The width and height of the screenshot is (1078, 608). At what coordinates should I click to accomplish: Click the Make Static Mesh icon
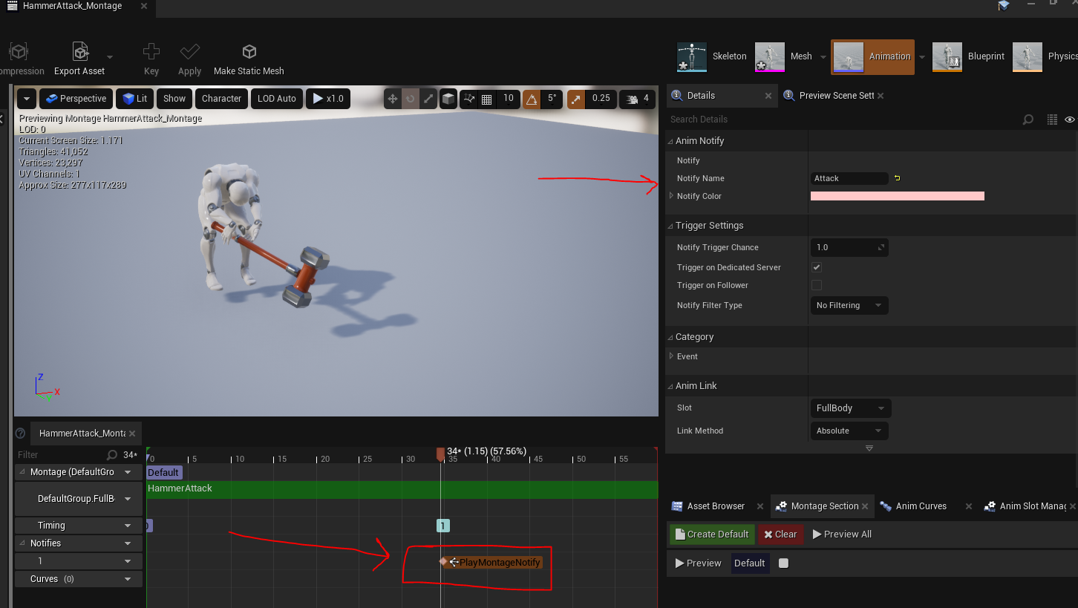coord(249,53)
